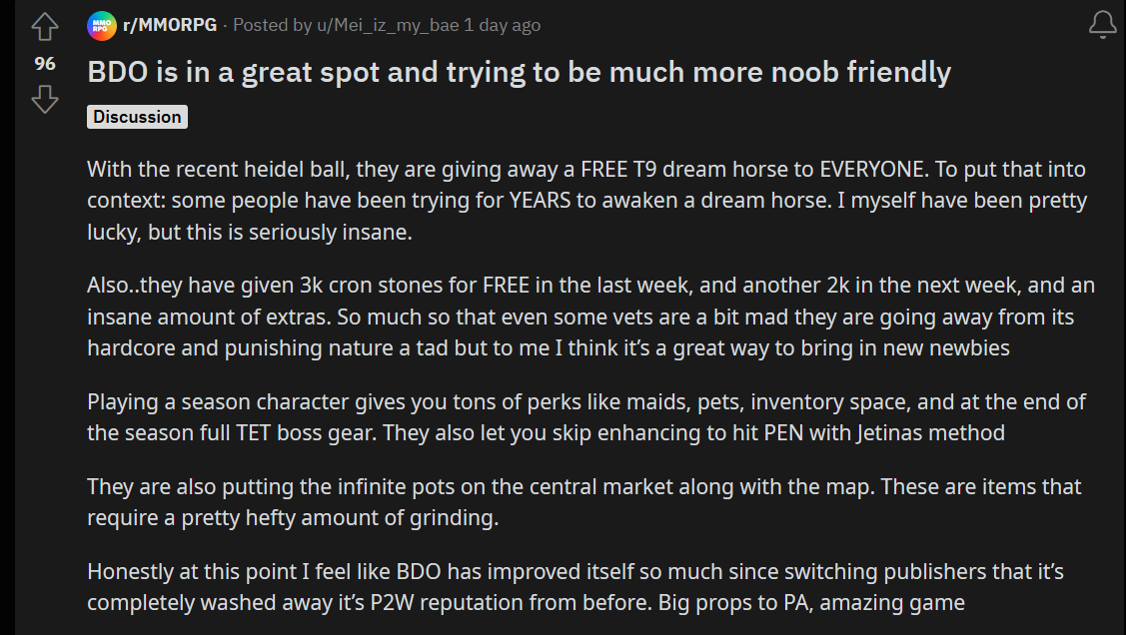Screen dimensions: 1126x635
Task: Click the phrase 'Big props to PA'
Action: point(734,603)
